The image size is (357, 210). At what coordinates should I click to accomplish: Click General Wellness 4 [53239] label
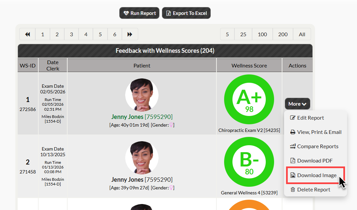coord(249,193)
